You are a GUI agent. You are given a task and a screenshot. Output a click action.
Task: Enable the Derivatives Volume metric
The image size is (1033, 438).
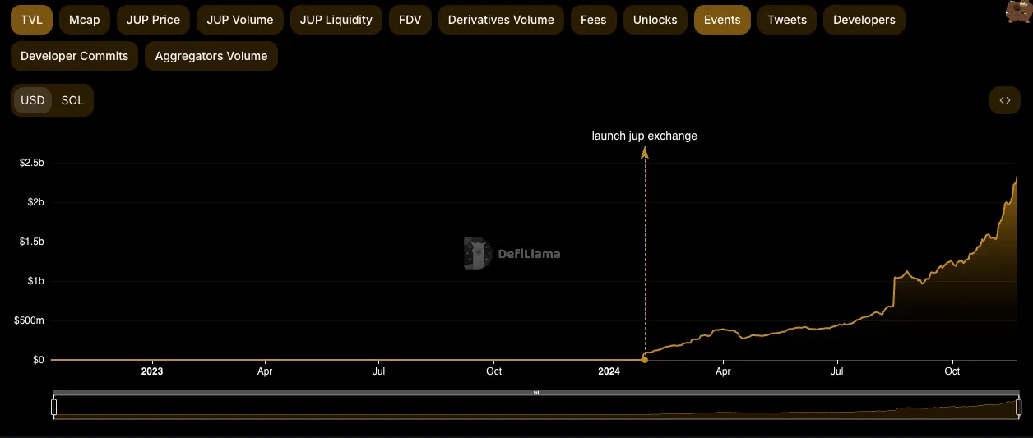(501, 20)
